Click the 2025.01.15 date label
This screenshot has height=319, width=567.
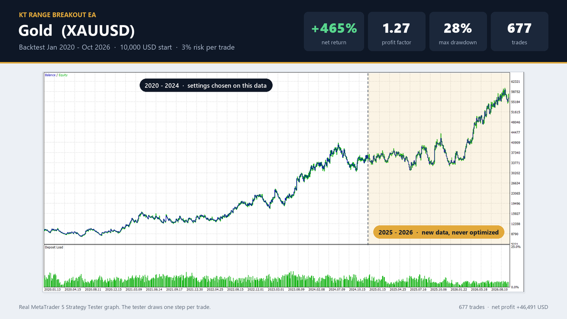coord(378,289)
